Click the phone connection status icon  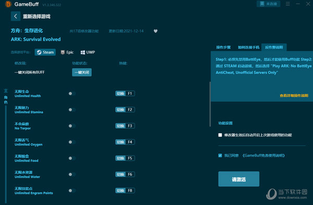[262, 4]
